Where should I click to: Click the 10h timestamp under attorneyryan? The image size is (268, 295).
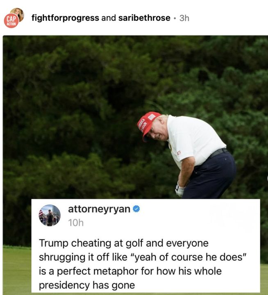tap(76, 223)
